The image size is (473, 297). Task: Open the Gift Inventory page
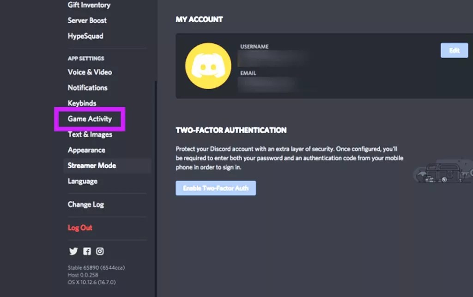89,5
